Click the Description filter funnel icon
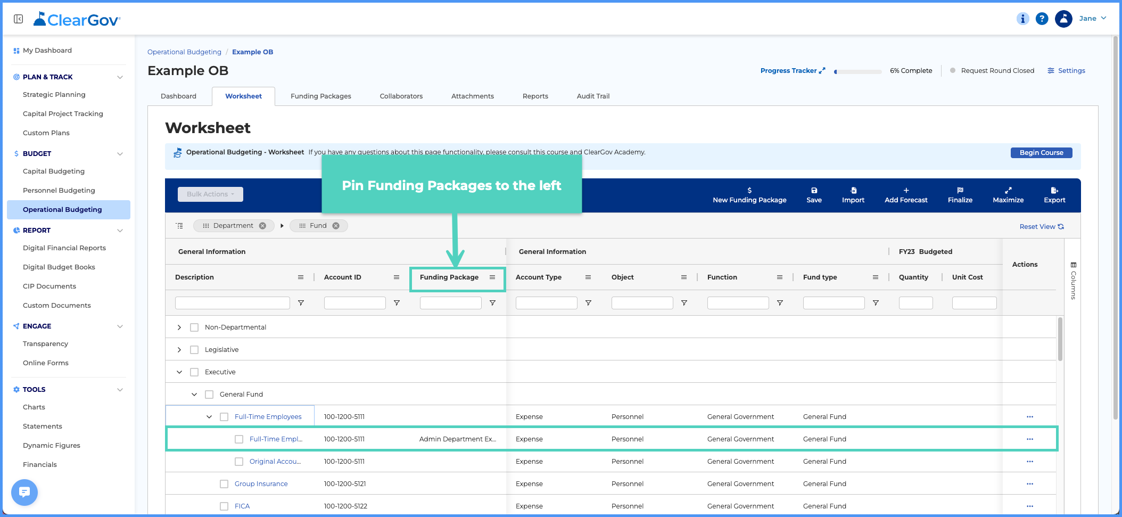The image size is (1122, 517). point(301,303)
